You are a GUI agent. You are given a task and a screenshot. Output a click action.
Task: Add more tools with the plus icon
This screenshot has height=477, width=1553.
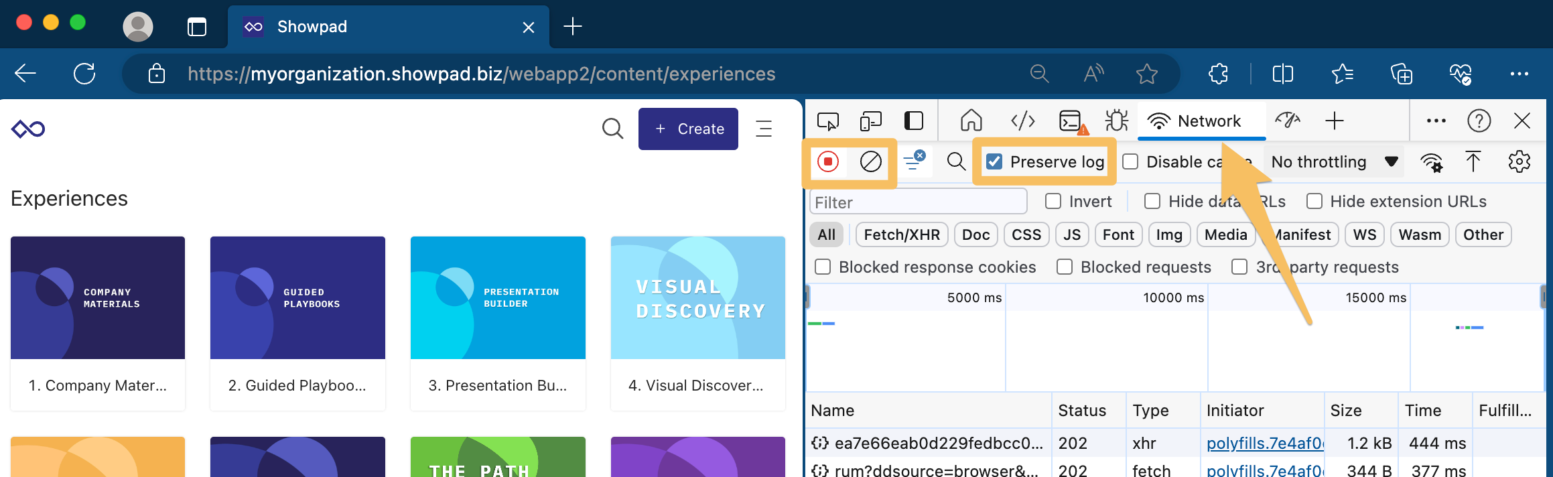point(1335,121)
